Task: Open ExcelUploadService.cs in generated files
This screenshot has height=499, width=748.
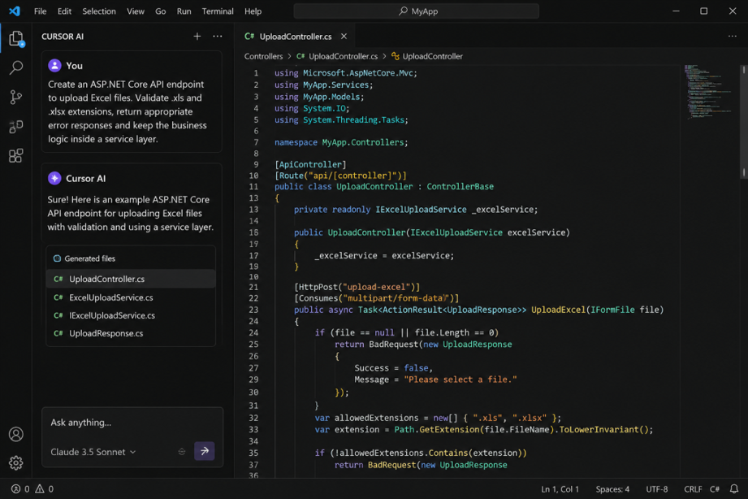Action: click(131, 297)
